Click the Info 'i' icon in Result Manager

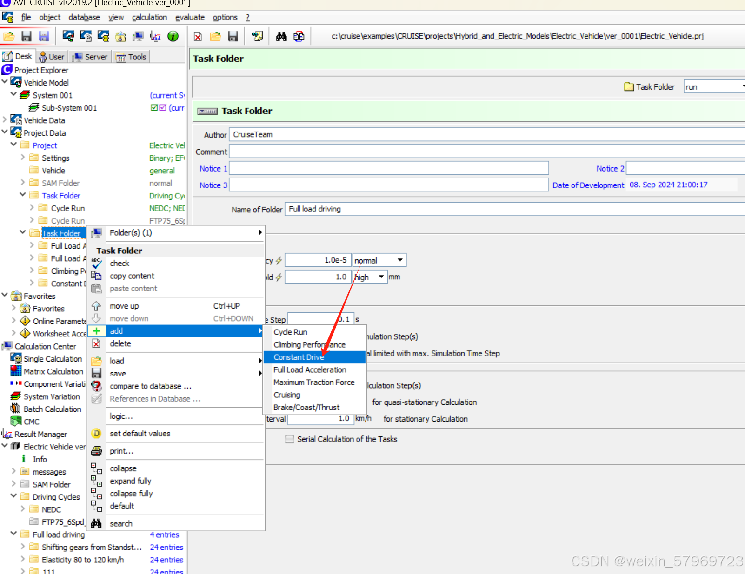pyautogui.click(x=24, y=459)
